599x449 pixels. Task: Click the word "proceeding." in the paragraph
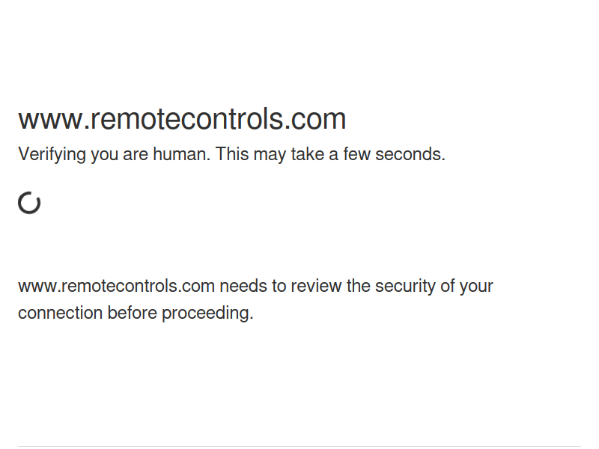[207, 313]
